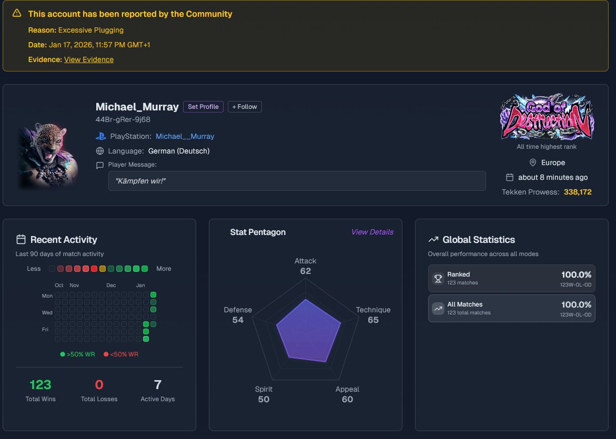Click the about 8 minutes ago text
616x439 pixels.
tap(553, 177)
